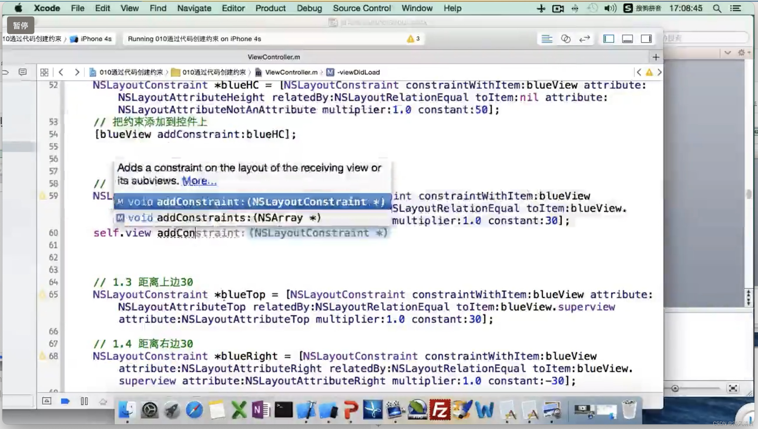Screen dimensions: 758x429
Task: Toggle the Debug area visibility
Action: coord(627,39)
